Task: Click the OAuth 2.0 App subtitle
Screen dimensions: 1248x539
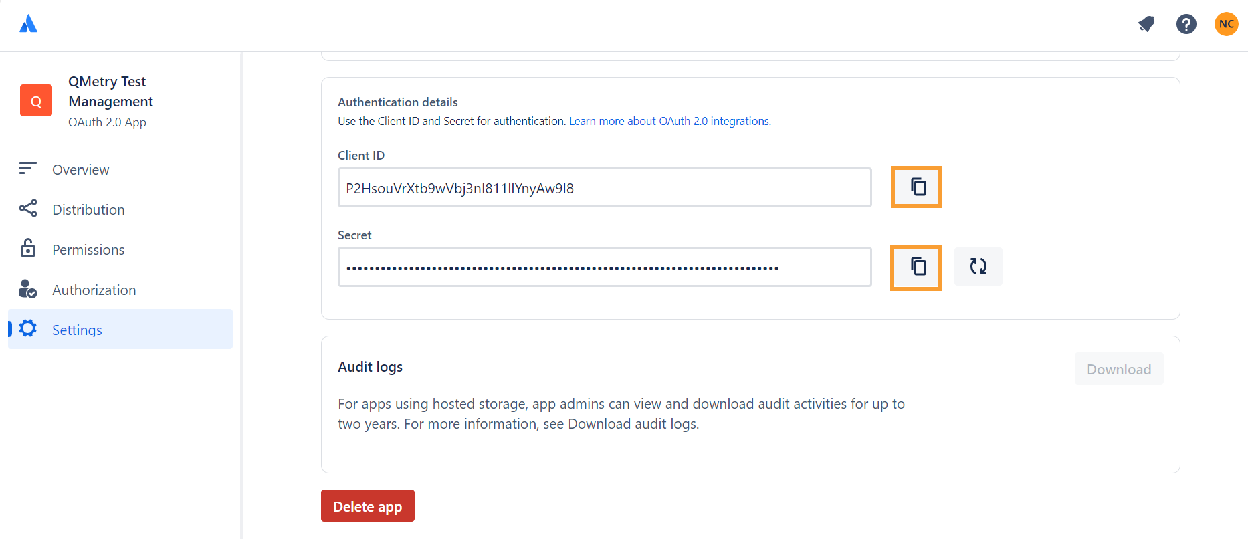Action: pyautogui.click(x=107, y=122)
